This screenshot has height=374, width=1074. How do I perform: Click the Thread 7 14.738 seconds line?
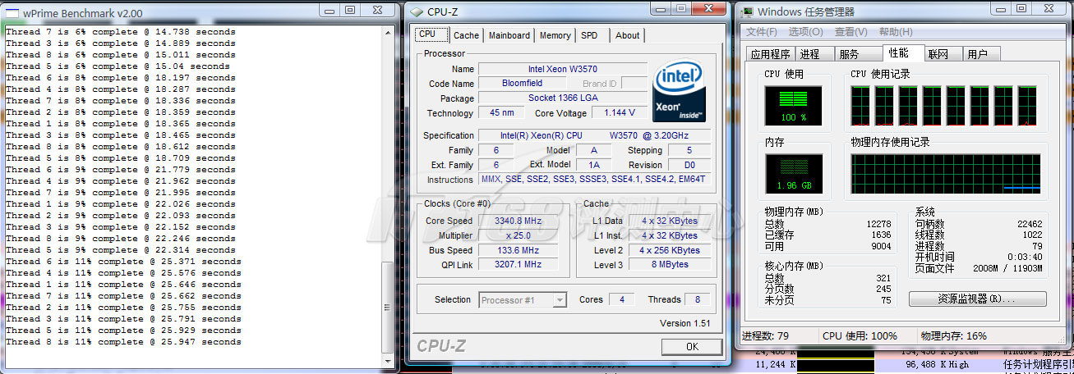click(121, 32)
